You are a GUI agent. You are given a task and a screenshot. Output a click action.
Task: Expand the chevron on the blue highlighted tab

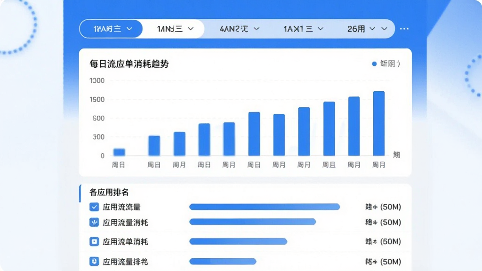pyautogui.click(x=129, y=29)
